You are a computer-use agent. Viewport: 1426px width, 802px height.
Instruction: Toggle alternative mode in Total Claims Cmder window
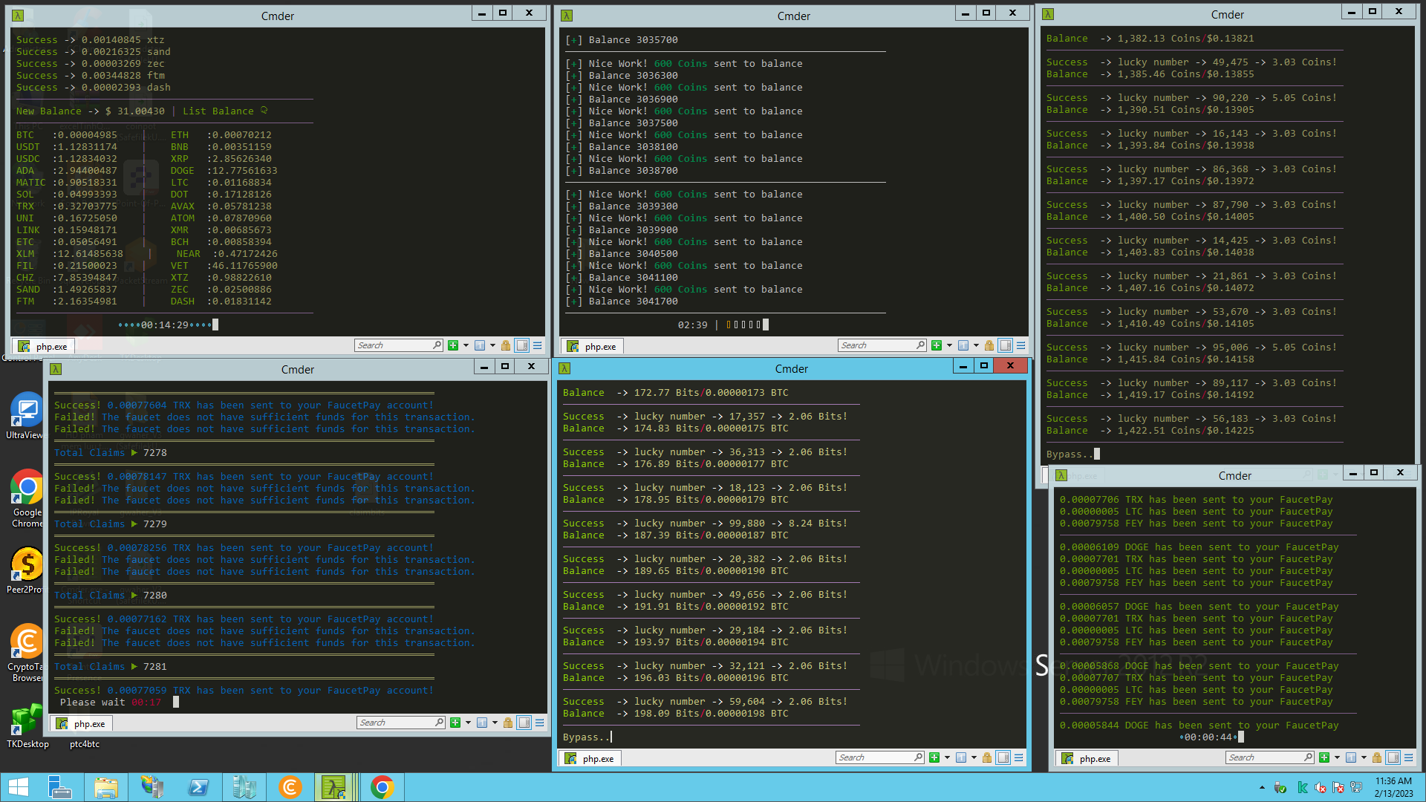coord(524,723)
